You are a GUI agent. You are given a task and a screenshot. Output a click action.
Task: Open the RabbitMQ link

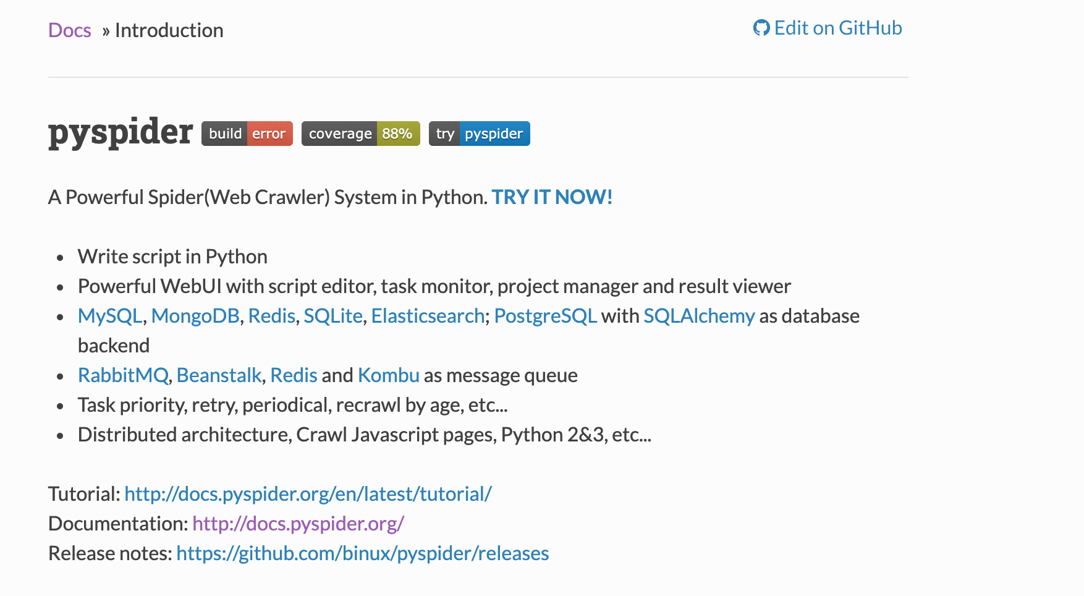(123, 375)
